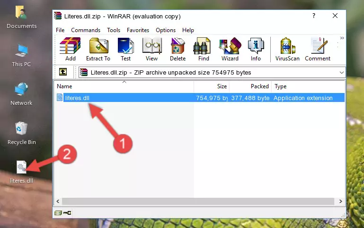Select the Recycle Bin desktop icon

pyautogui.click(x=21, y=133)
